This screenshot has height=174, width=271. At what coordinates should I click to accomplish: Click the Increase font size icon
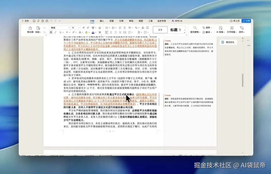pyautogui.click(x=84, y=28)
